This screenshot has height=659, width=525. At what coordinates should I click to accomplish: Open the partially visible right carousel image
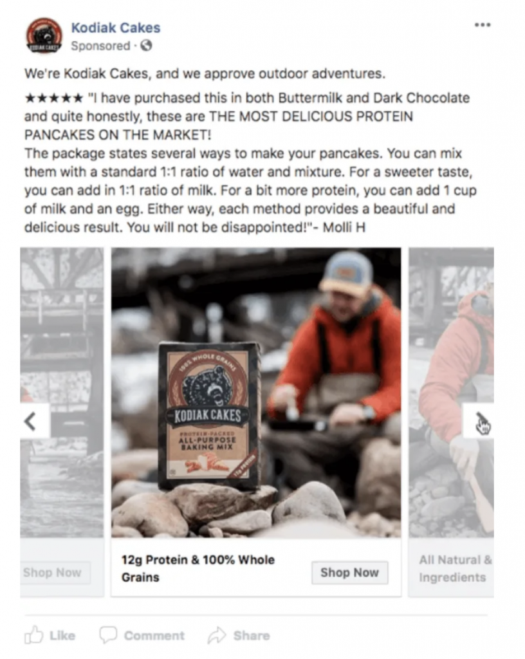pyautogui.click(x=452, y=393)
